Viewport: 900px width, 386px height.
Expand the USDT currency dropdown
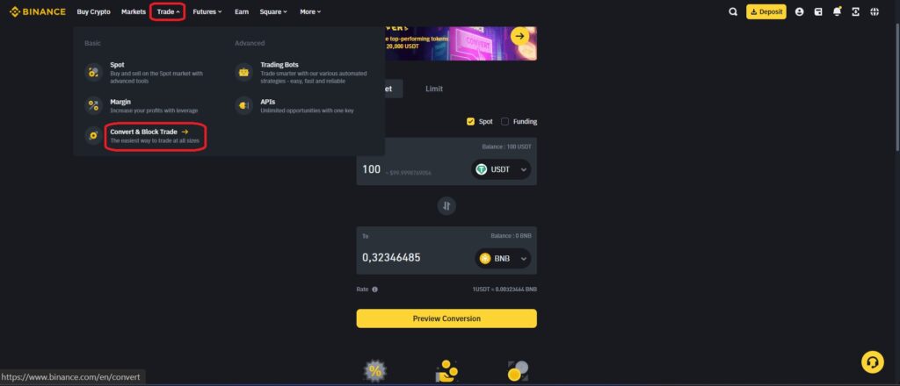500,169
